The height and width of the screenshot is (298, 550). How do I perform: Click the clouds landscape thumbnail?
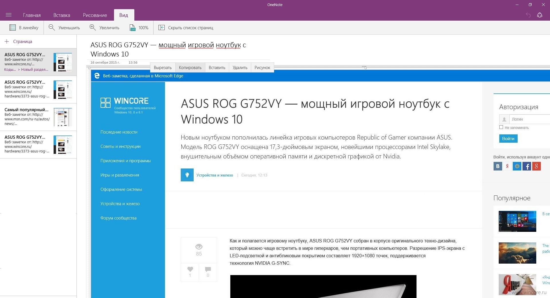517,253
